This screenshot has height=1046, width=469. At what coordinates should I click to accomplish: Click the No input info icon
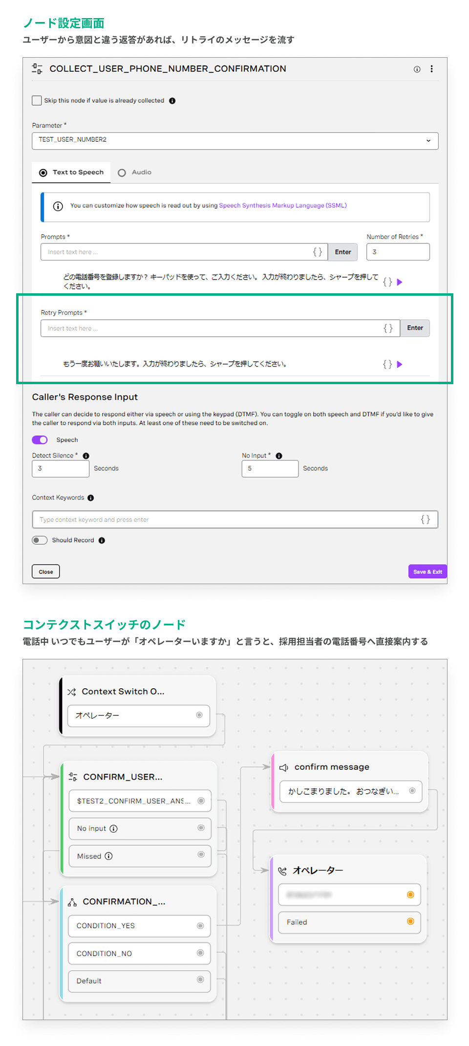point(113,828)
